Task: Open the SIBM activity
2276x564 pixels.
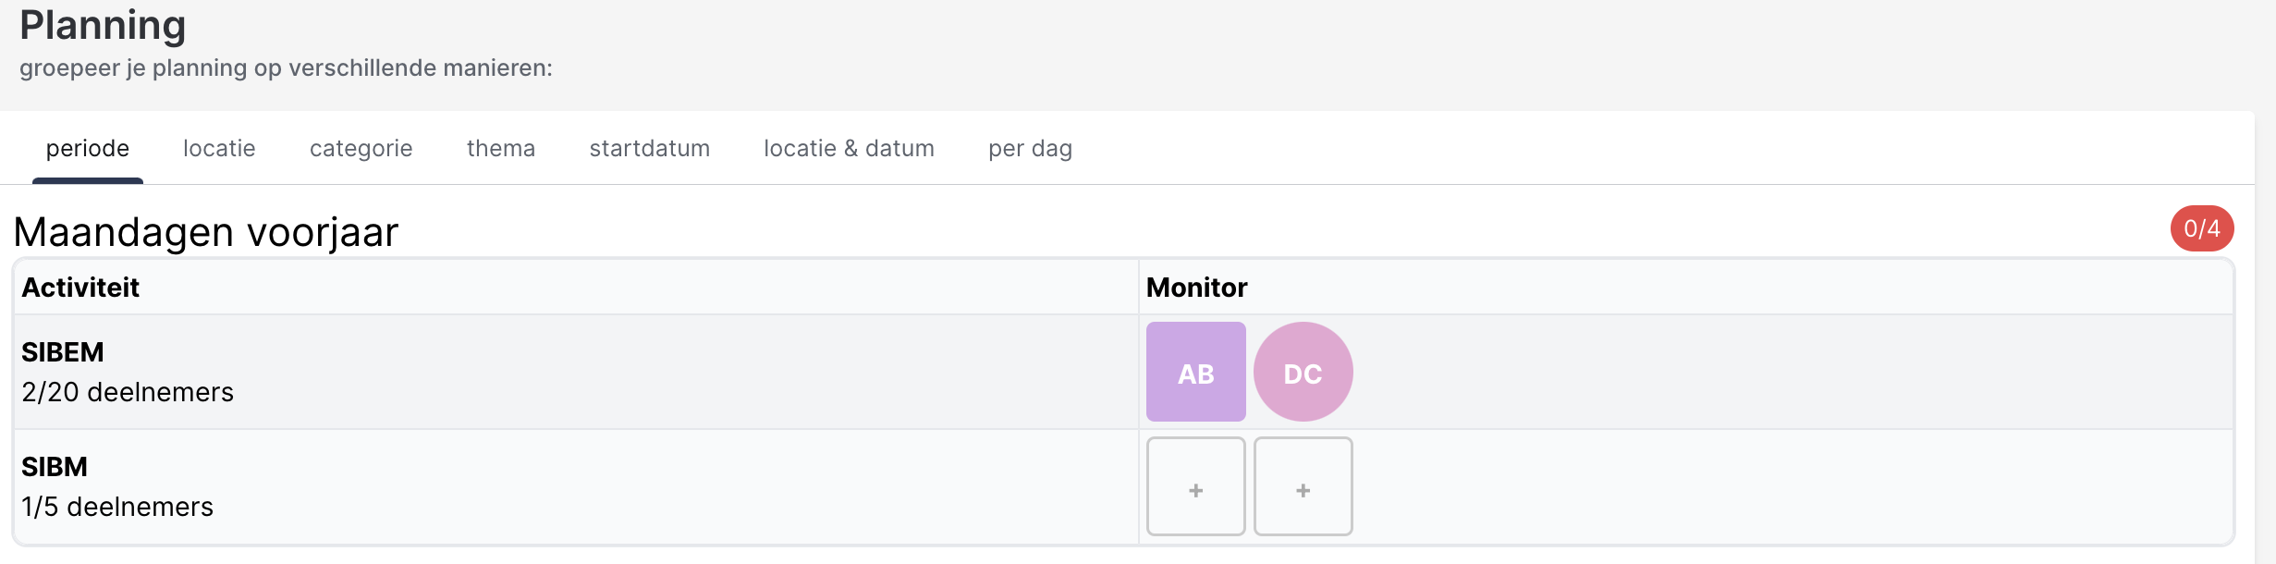Action: (55, 467)
